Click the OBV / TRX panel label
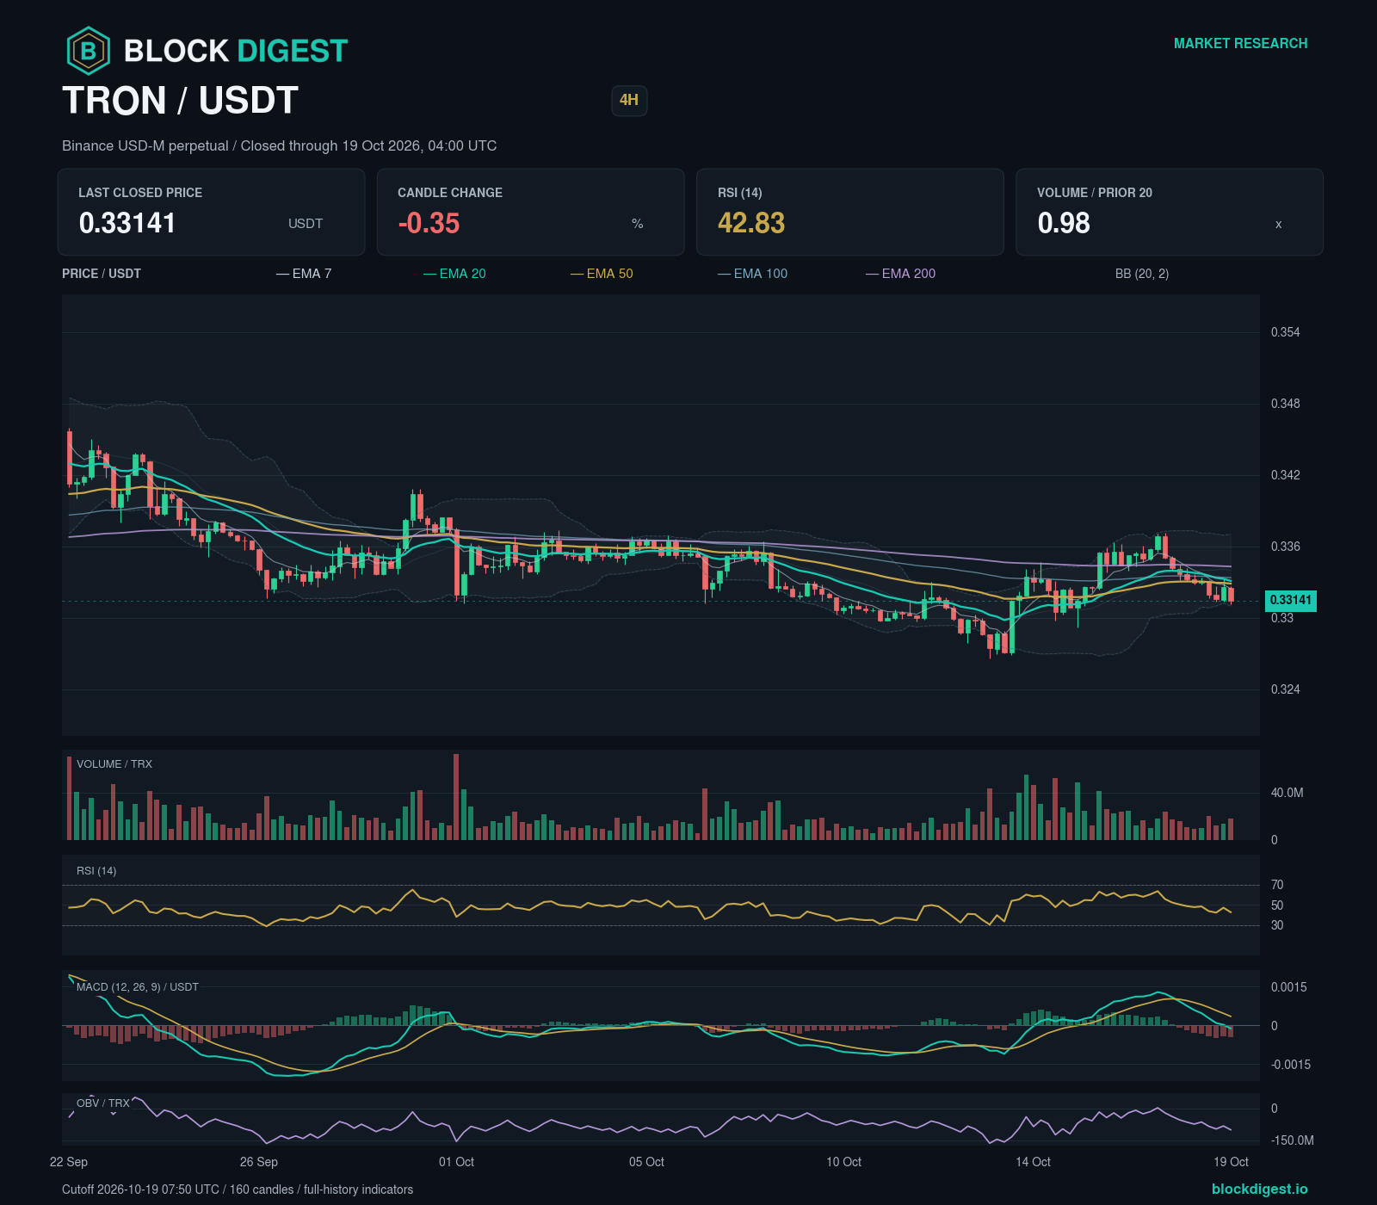 (x=103, y=1103)
